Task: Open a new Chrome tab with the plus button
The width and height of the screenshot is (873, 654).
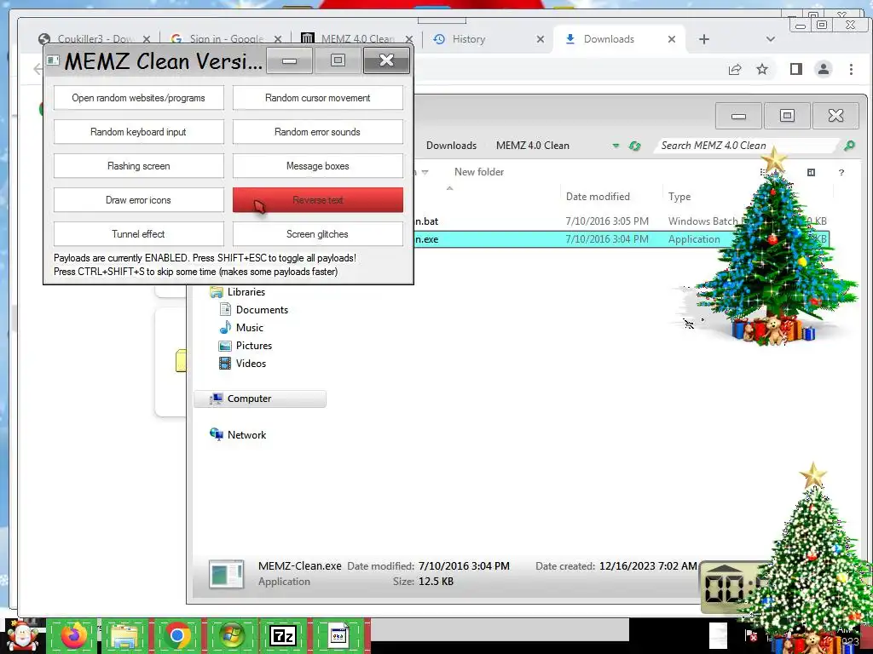Action: coord(703,39)
